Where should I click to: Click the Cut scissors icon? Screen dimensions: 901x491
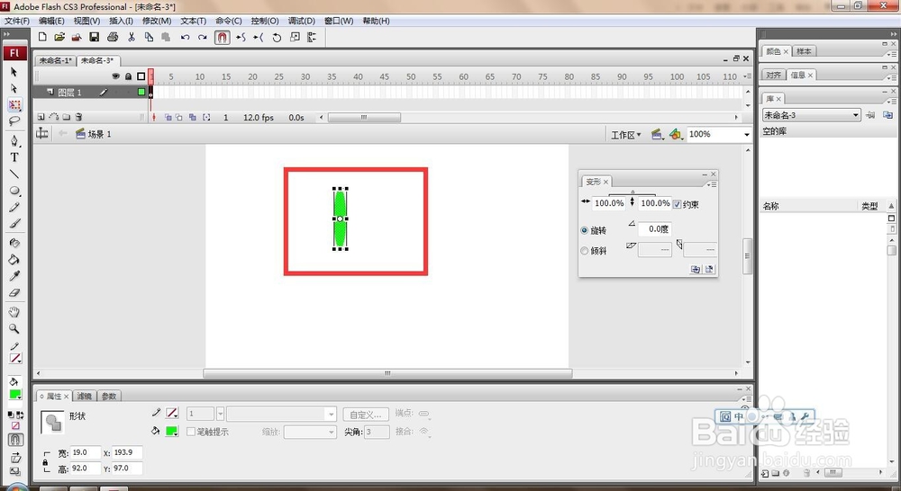click(x=132, y=37)
